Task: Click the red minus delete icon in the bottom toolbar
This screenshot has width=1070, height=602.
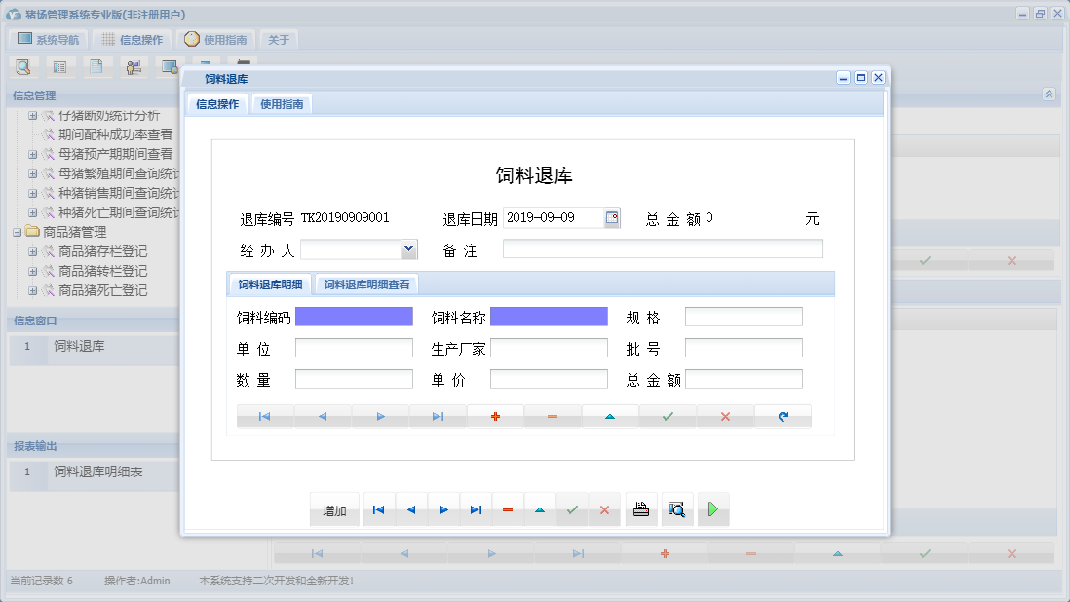Action: (x=508, y=509)
